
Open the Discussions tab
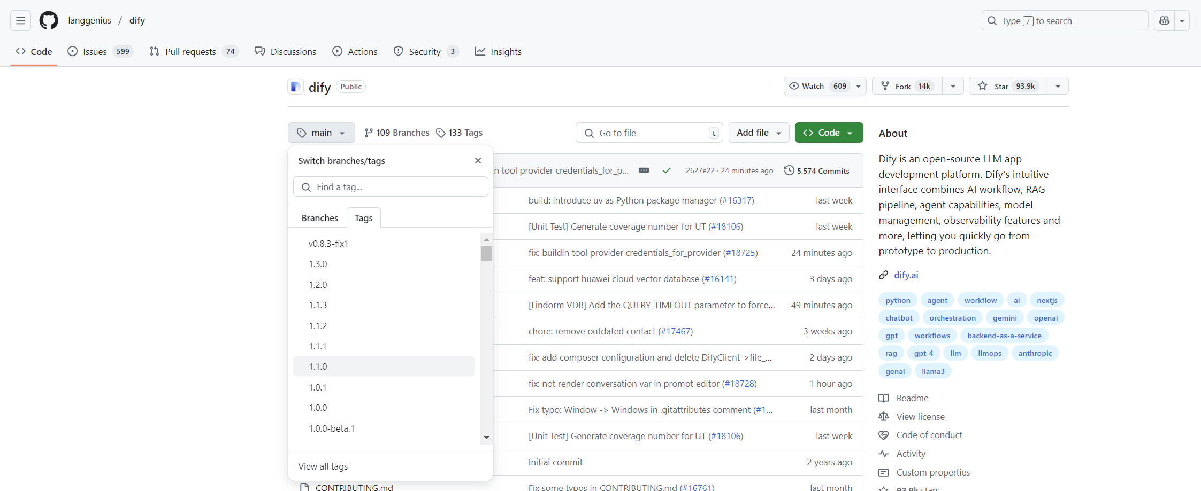[286, 52]
